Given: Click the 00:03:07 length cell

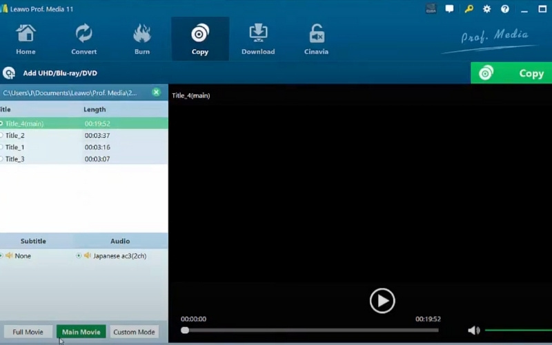Looking at the screenshot, I should (x=97, y=159).
